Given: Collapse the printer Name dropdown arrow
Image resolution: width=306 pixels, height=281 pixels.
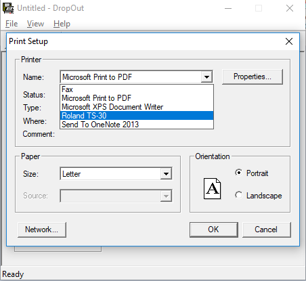Looking at the screenshot, I should click(x=206, y=77).
